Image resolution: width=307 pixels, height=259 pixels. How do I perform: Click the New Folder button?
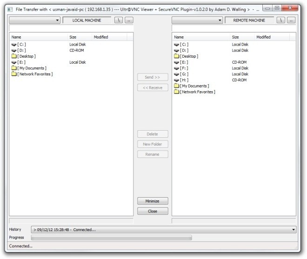[153, 144]
